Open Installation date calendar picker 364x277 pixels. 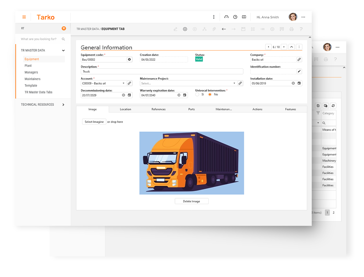point(299,83)
